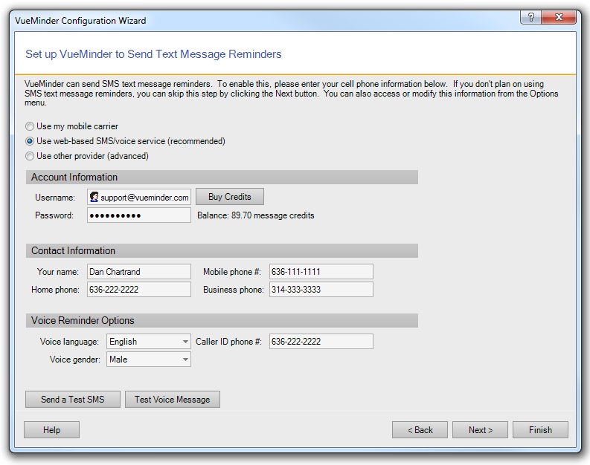Click the 'Voice Reminder Options' section header
Screen dimensions: 590x465
(x=222, y=320)
